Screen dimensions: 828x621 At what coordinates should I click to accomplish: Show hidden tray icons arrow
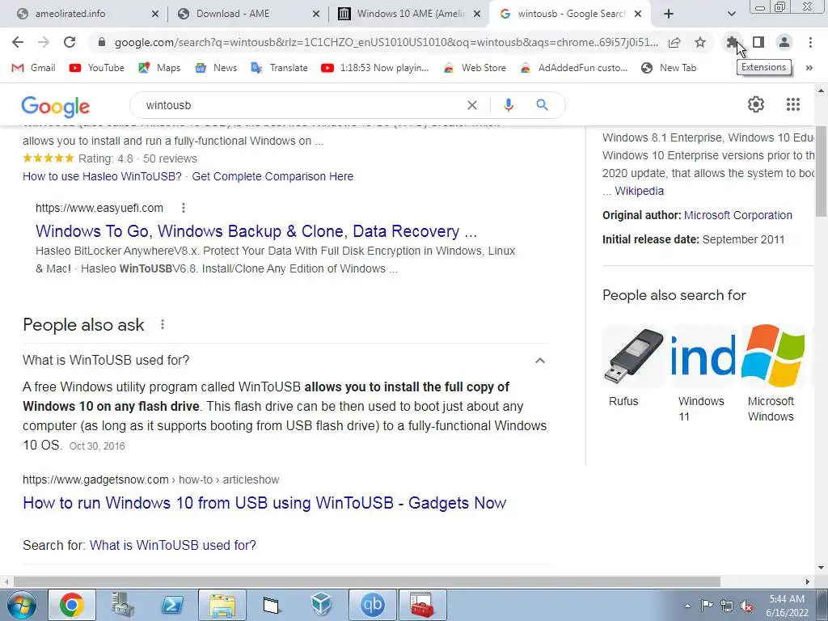coord(687,606)
